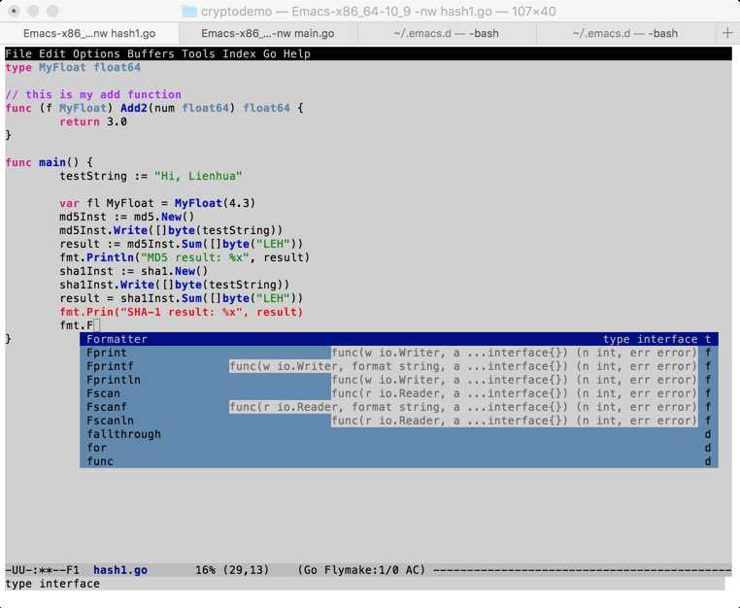Screen dimensions: 740x608
Task: Place cursor after 'fmt.F' on the editing line
Action: pos(96,325)
